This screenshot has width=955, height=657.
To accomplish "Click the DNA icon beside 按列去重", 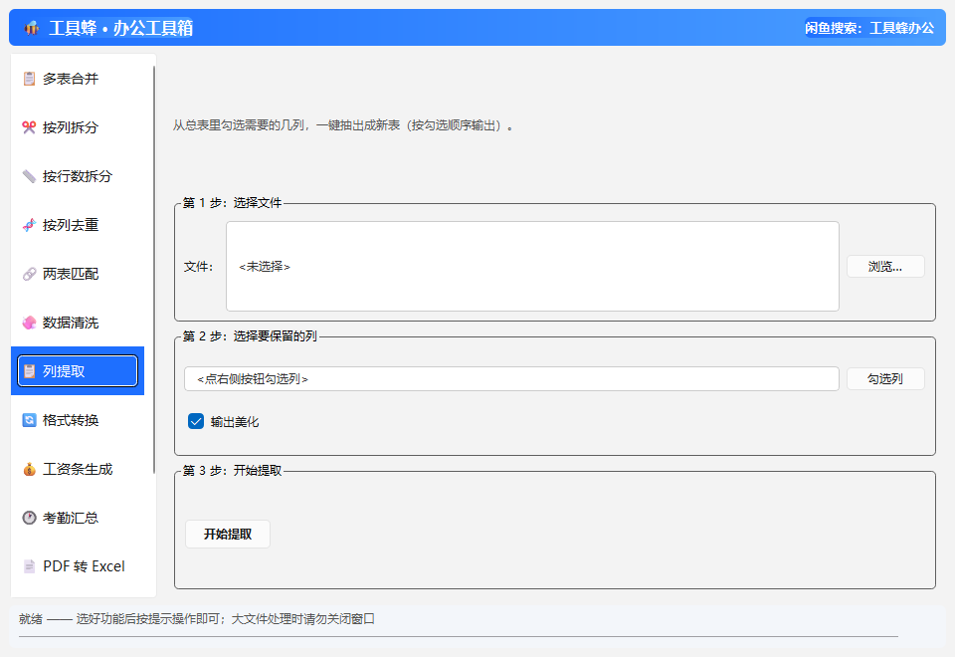I will (29, 225).
